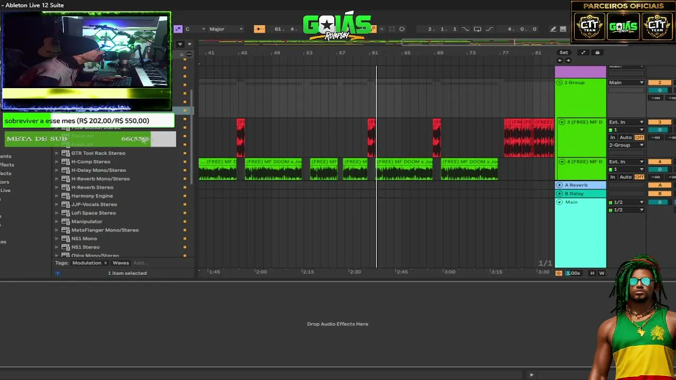The height and width of the screenshot is (380, 676).
Task: Click the Lofi Space Stereo plug-in icon
Action: (65, 213)
